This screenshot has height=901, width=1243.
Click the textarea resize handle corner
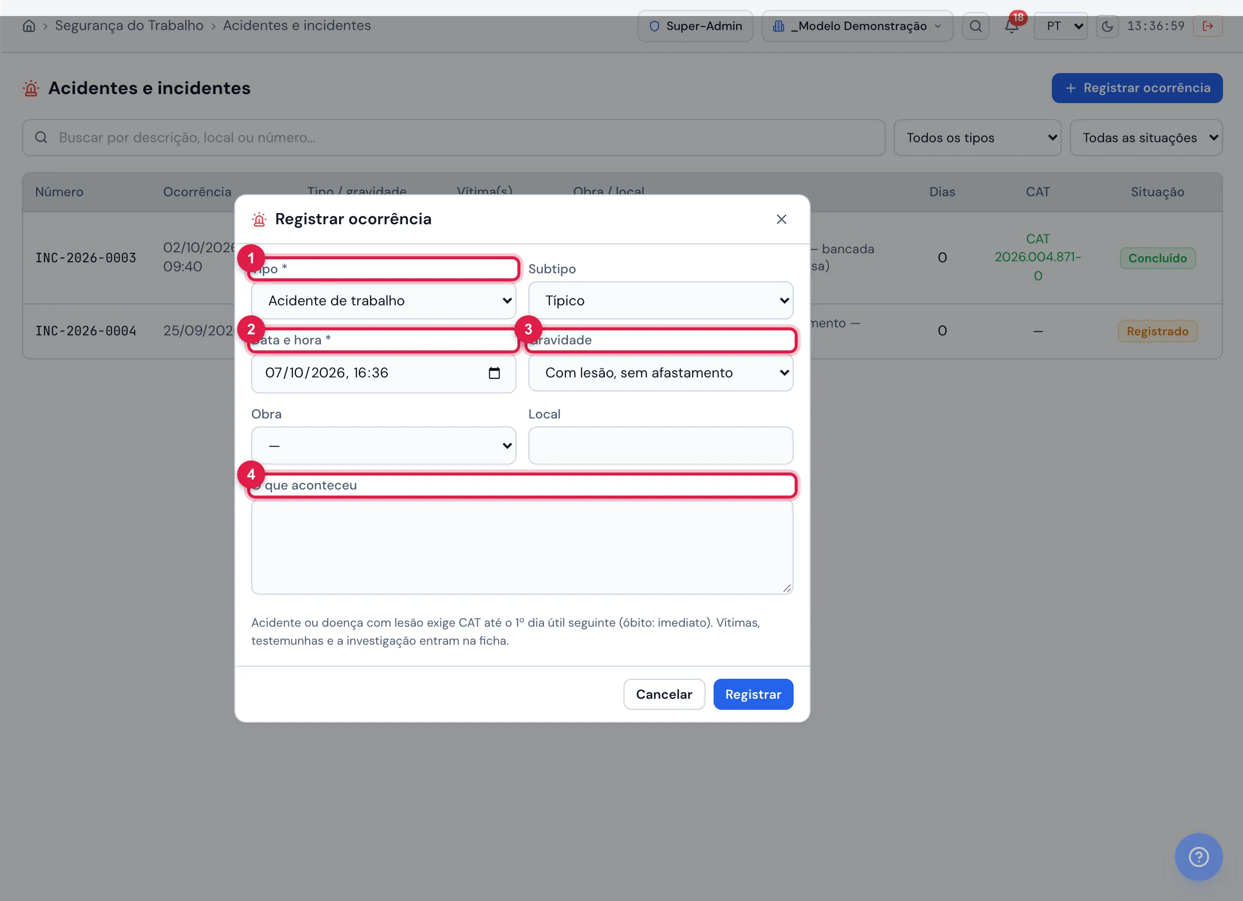click(787, 589)
